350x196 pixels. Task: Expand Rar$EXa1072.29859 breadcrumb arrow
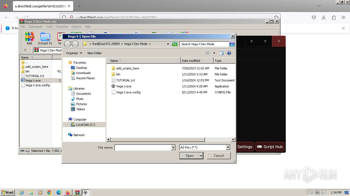coord(122,44)
